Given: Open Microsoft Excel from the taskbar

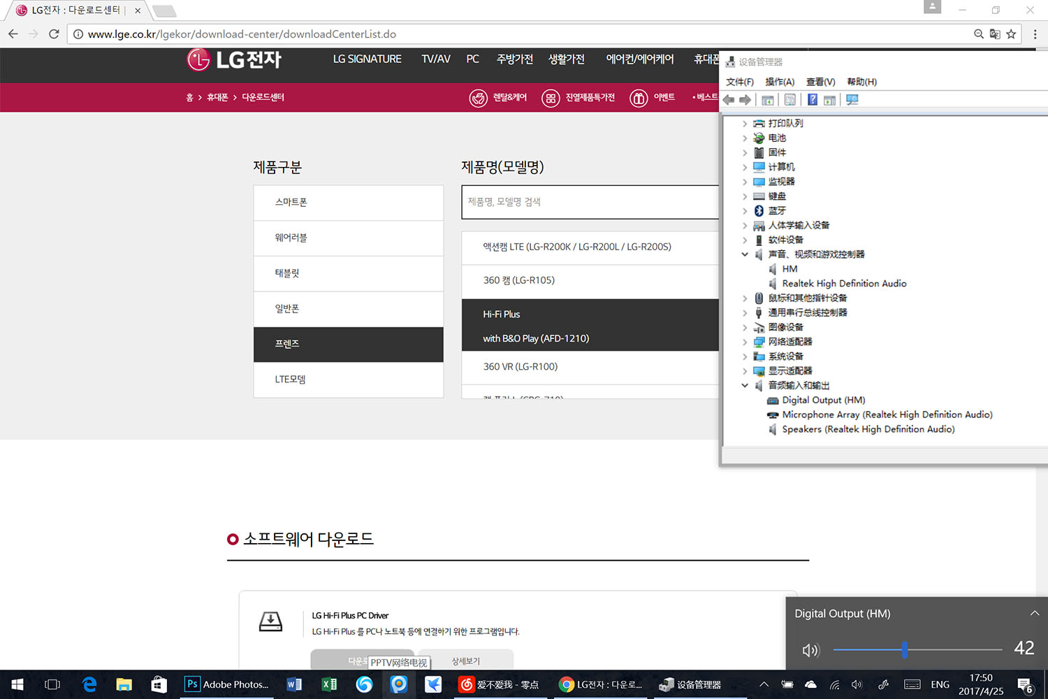Looking at the screenshot, I should click(329, 684).
